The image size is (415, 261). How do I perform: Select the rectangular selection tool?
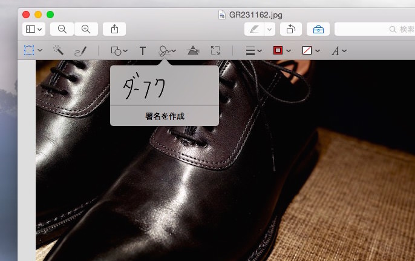coord(29,50)
